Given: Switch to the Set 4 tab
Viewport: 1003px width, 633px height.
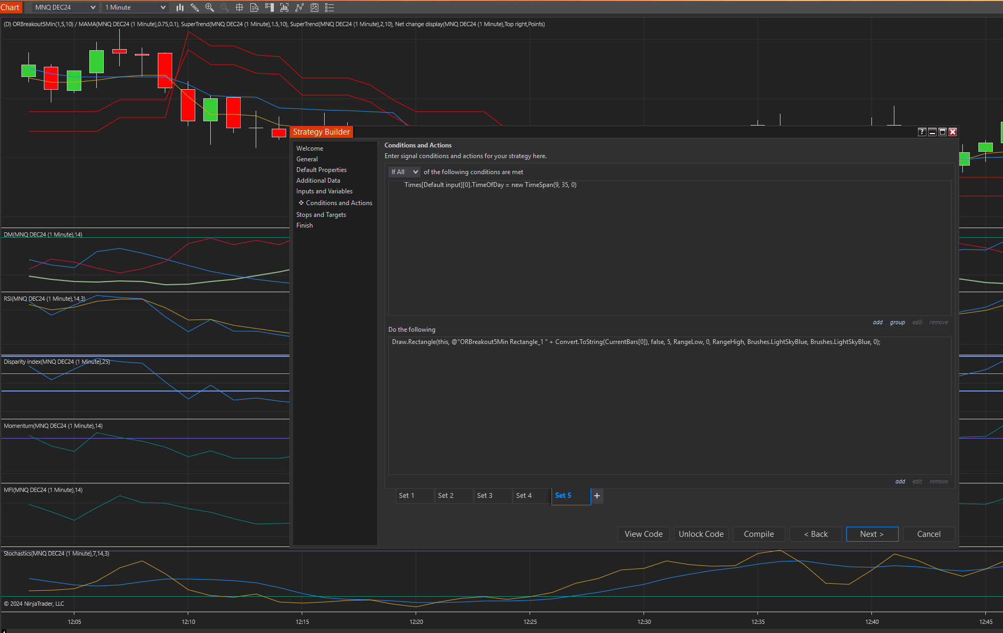Looking at the screenshot, I should pyautogui.click(x=532, y=496).
